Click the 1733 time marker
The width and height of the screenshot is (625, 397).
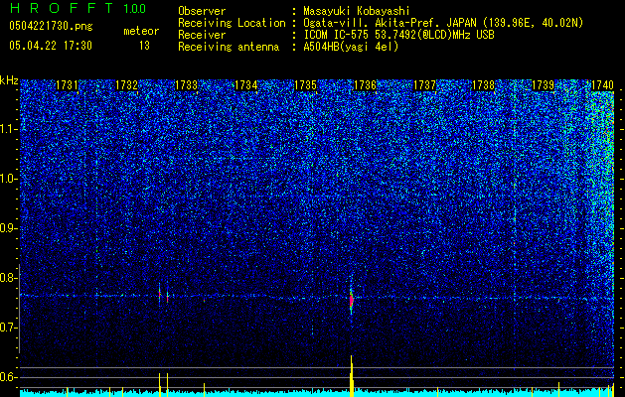[187, 85]
